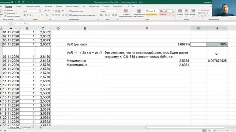Click the Align Left icon
236x132 pixels.
[x=53, y=15]
